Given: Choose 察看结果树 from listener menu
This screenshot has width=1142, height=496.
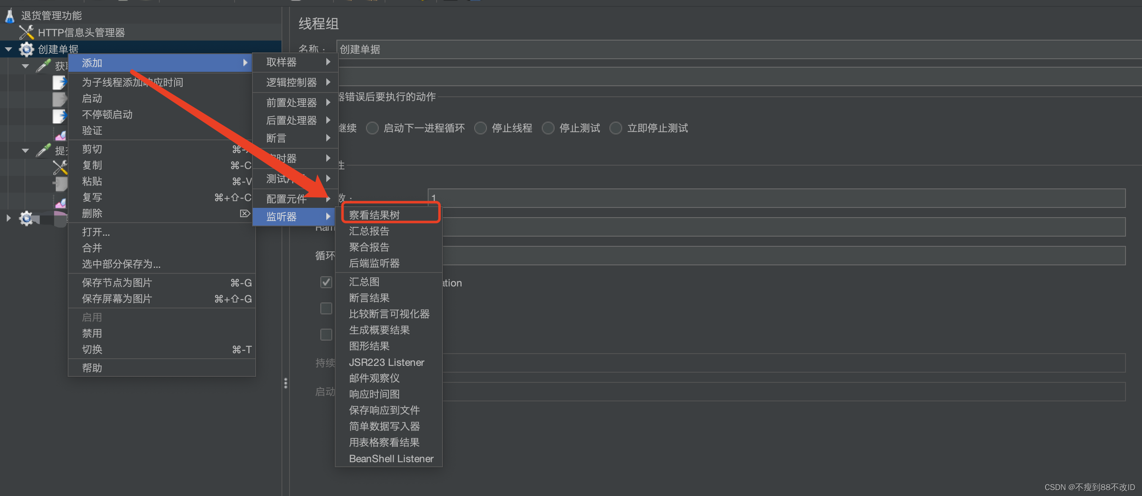Looking at the screenshot, I should click(x=374, y=215).
